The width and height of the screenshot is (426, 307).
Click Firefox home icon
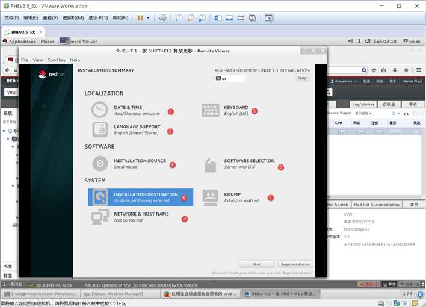pyautogui.click(x=406, y=70)
